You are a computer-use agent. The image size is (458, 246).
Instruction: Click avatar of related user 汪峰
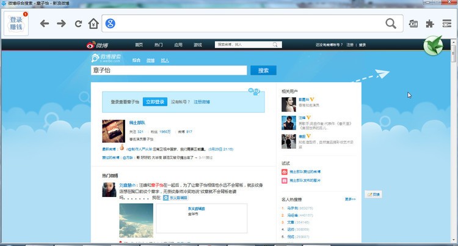coord(289,123)
